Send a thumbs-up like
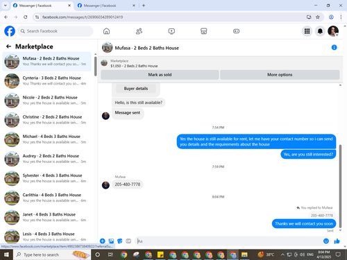This screenshot has height=260, width=347. click(x=337, y=241)
